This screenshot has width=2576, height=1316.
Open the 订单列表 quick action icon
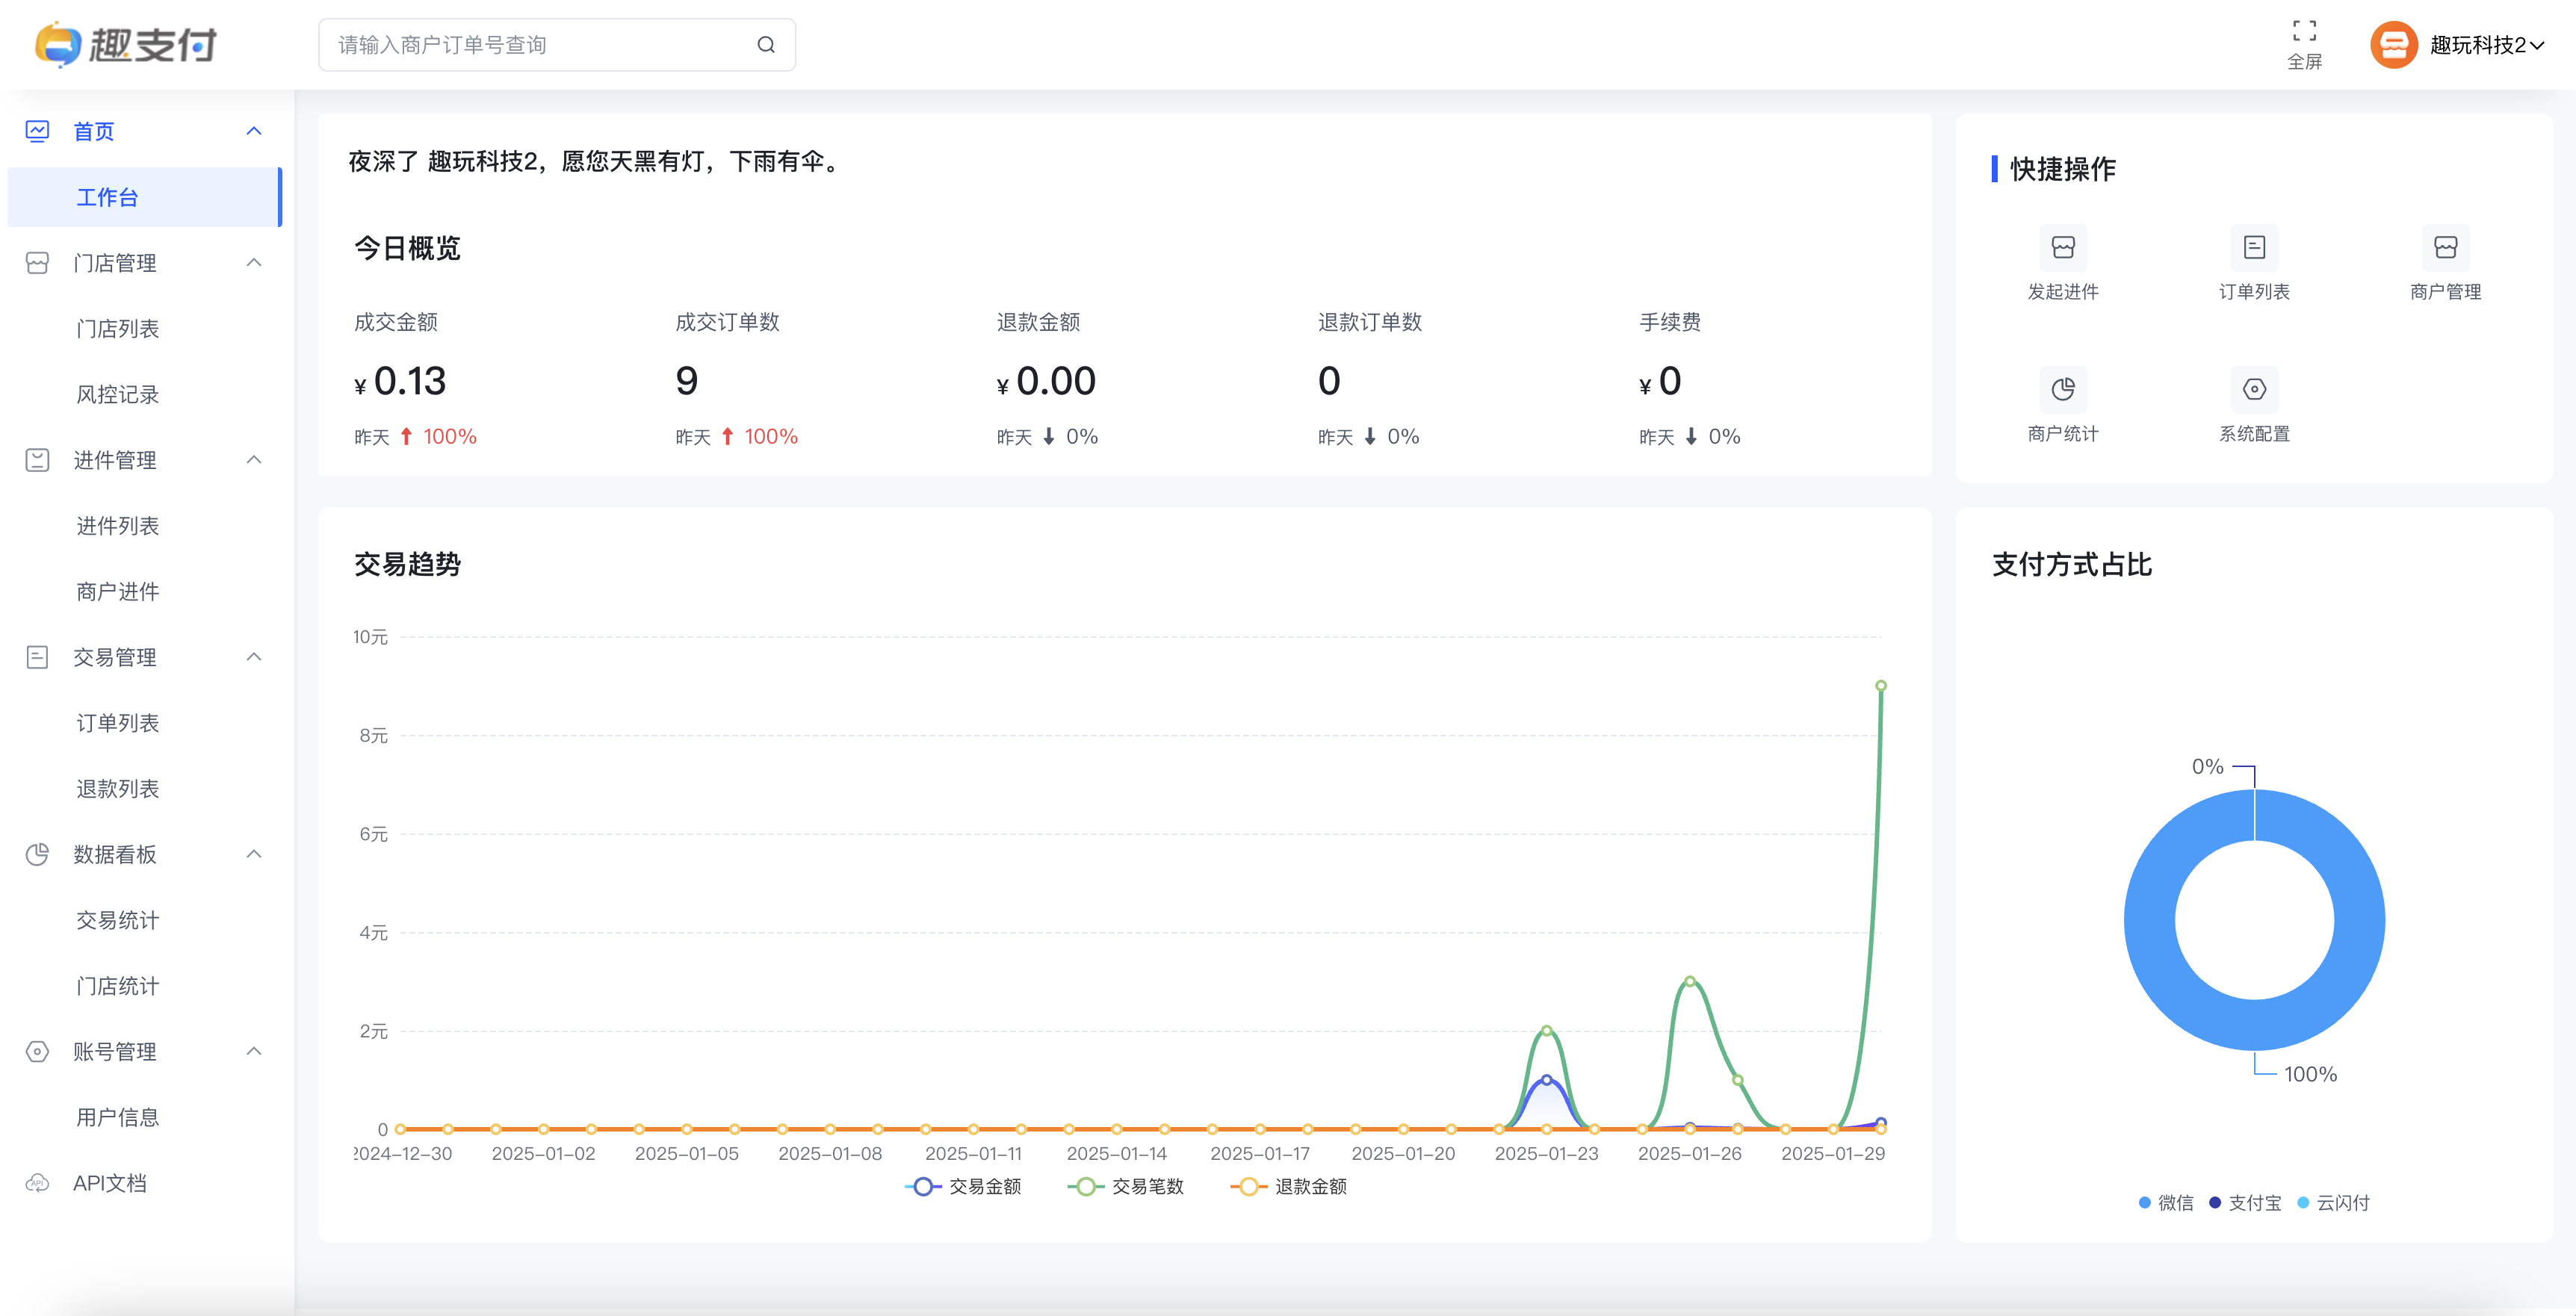point(2254,247)
